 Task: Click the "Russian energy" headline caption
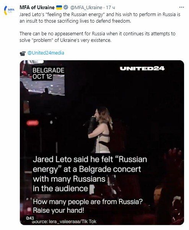click(x=90, y=174)
